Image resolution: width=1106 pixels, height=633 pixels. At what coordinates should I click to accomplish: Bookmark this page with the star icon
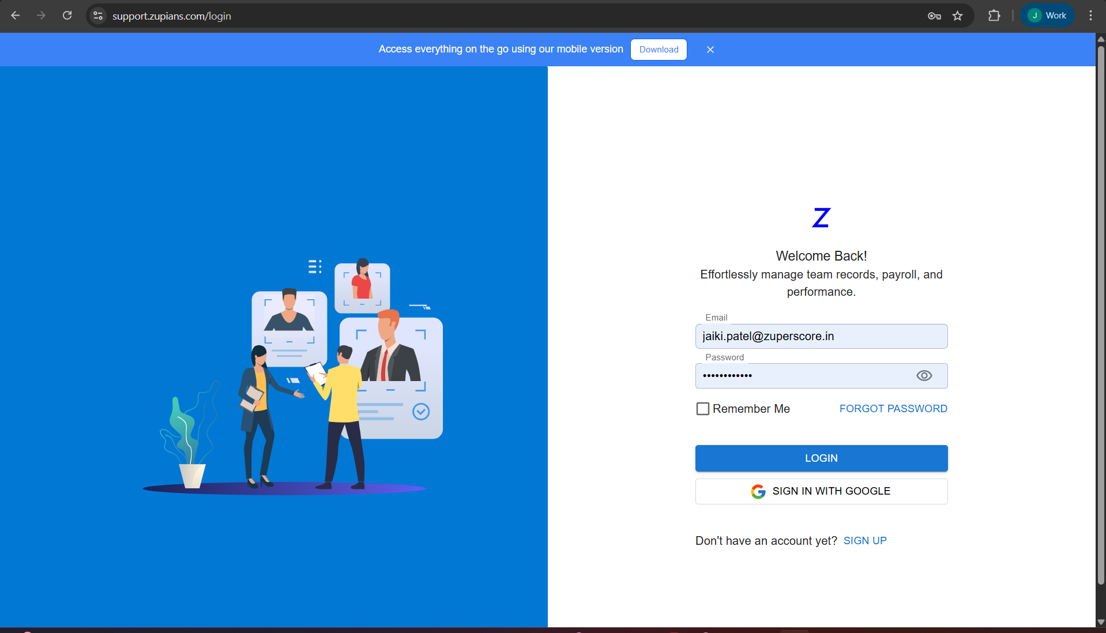click(x=958, y=16)
